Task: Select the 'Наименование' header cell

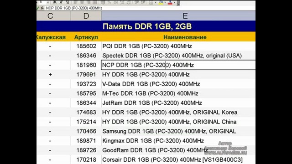Action: pos(178,37)
